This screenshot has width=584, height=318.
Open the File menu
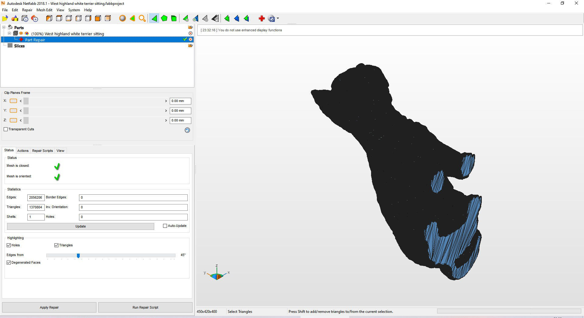[5, 10]
